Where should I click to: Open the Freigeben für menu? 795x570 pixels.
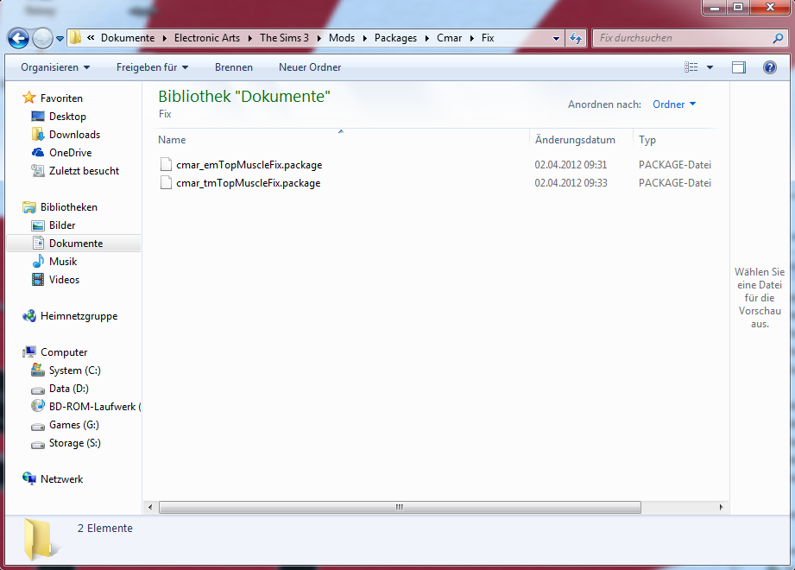pyautogui.click(x=152, y=67)
